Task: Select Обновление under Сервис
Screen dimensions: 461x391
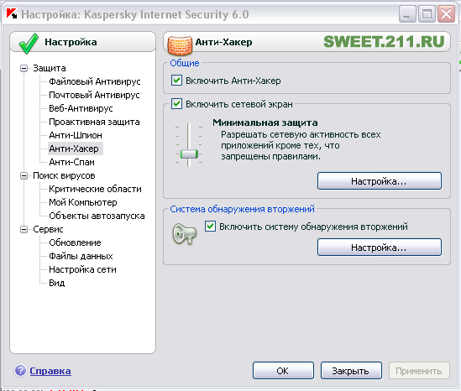Action: pyautogui.click(x=75, y=242)
